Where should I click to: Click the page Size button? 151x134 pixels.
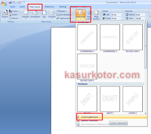(44, 14)
